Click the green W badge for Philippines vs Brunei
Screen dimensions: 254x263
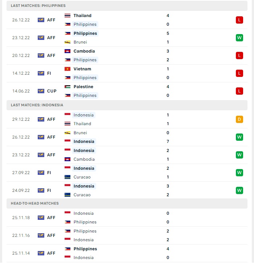(239, 38)
